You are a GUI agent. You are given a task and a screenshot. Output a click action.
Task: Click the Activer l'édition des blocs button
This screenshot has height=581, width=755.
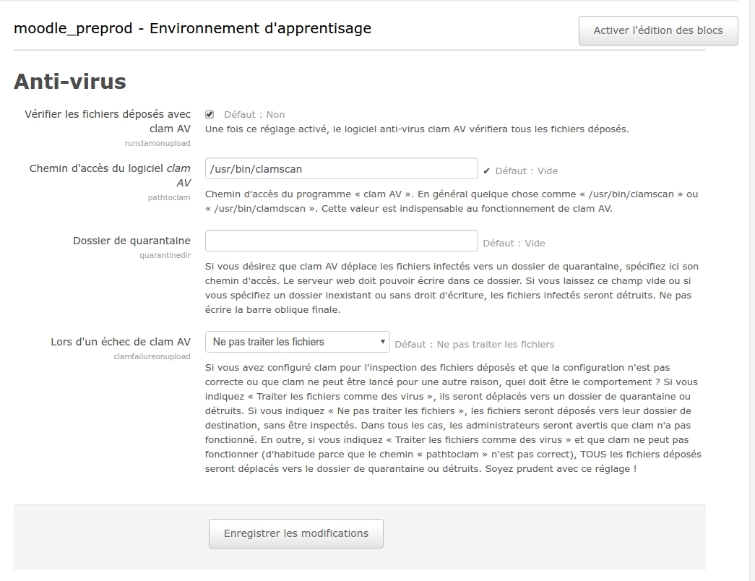657,30
